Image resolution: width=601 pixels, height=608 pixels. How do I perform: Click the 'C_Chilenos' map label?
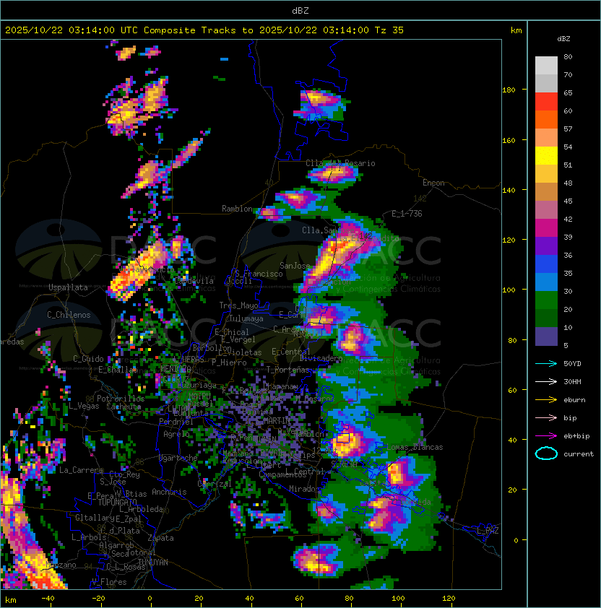(69, 315)
